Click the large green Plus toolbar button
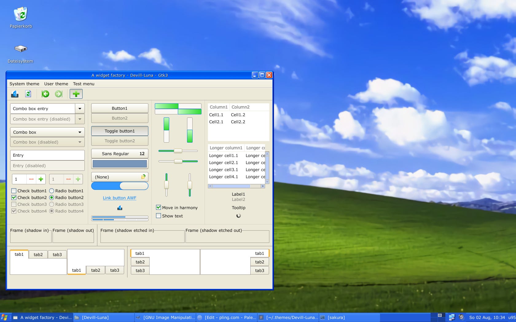 point(76,94)
